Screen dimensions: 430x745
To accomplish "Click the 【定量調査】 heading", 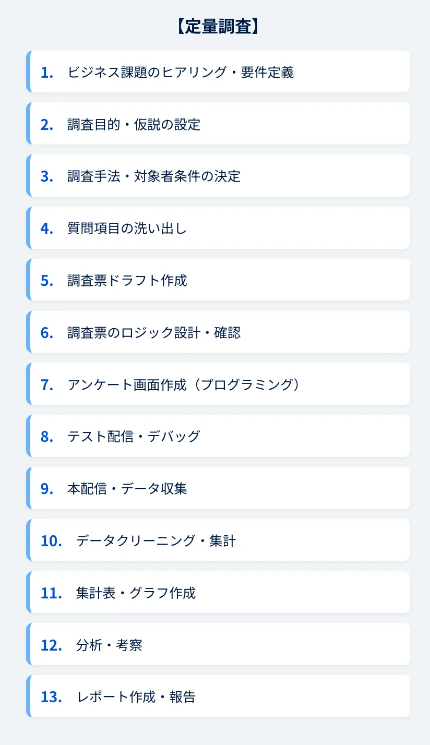I will 215,27.
